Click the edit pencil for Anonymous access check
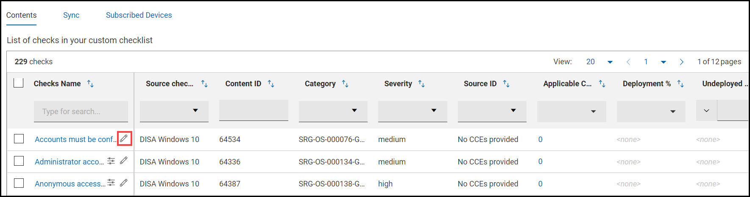Screen dimensions: 750x197 pyautogui.click(x=124, y=183)
